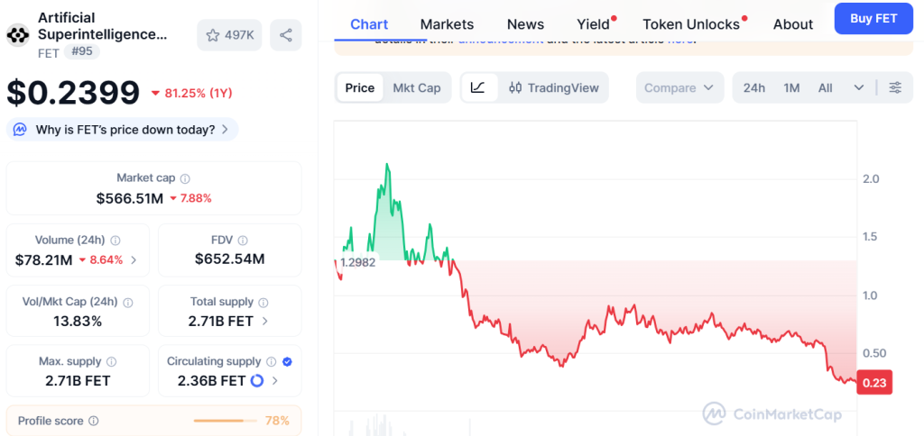The height and width of the screenshot is (436, 924).
Task: Click the FET token logo icon
Action: pos(18,35)
